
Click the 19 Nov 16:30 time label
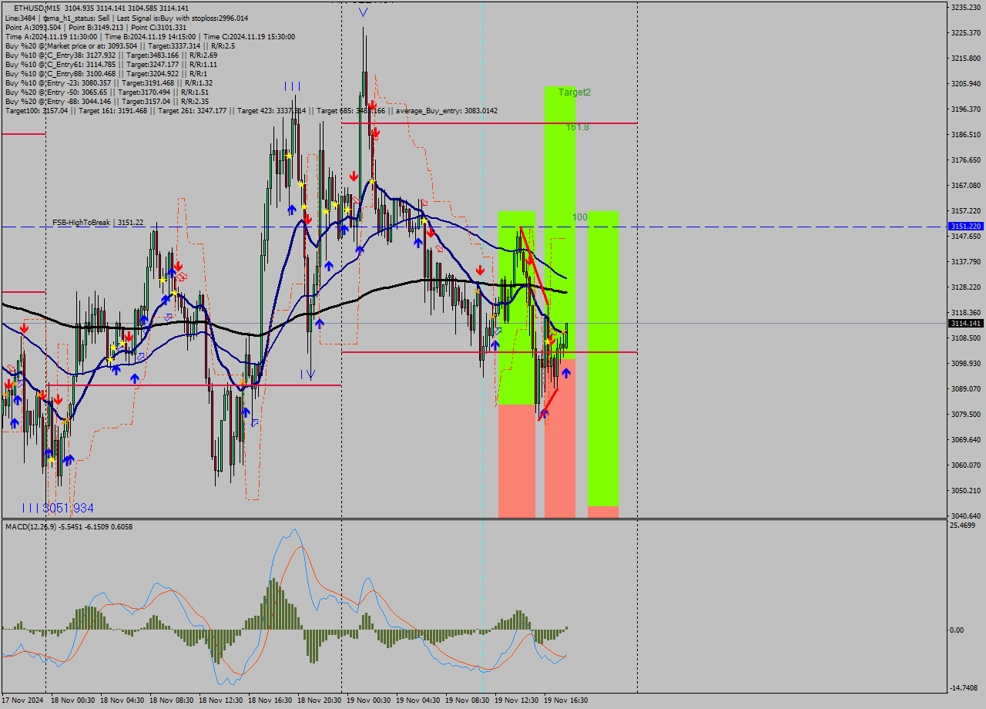pyautogui.click(x=566, y=701)
